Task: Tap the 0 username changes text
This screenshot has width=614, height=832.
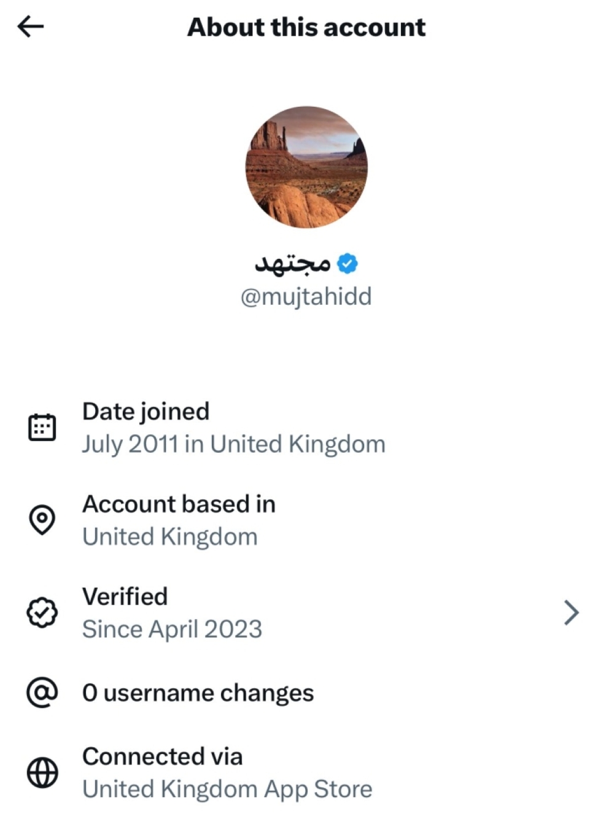Action: (x=198, y=693)
